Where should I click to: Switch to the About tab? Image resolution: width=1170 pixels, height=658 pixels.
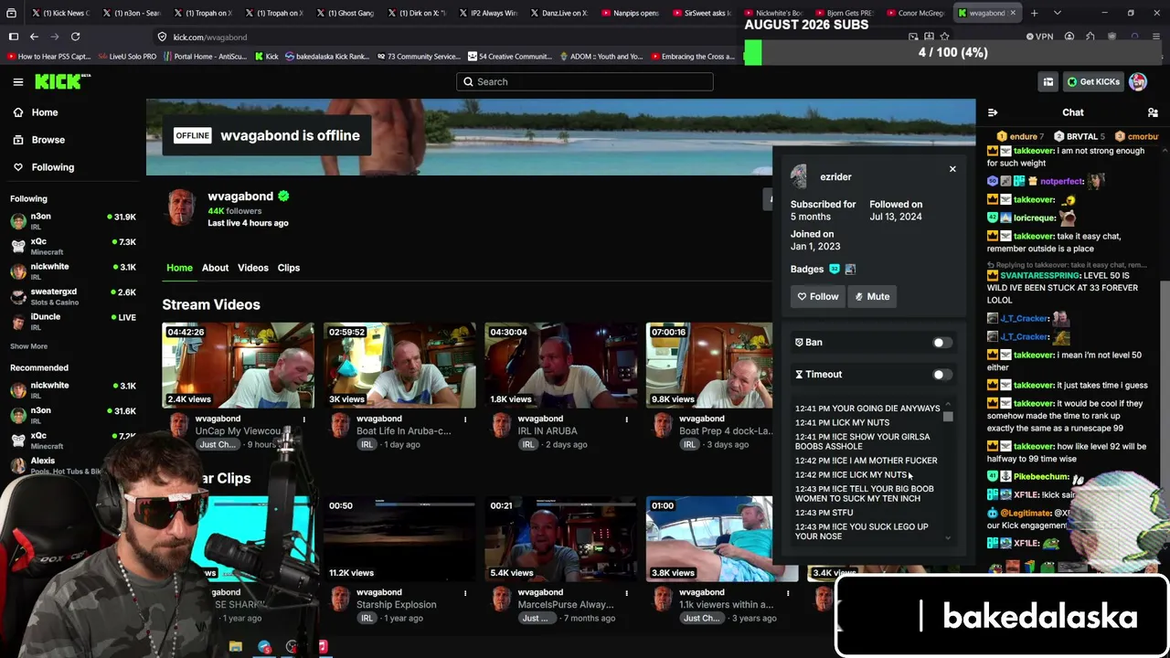point(215,268)
